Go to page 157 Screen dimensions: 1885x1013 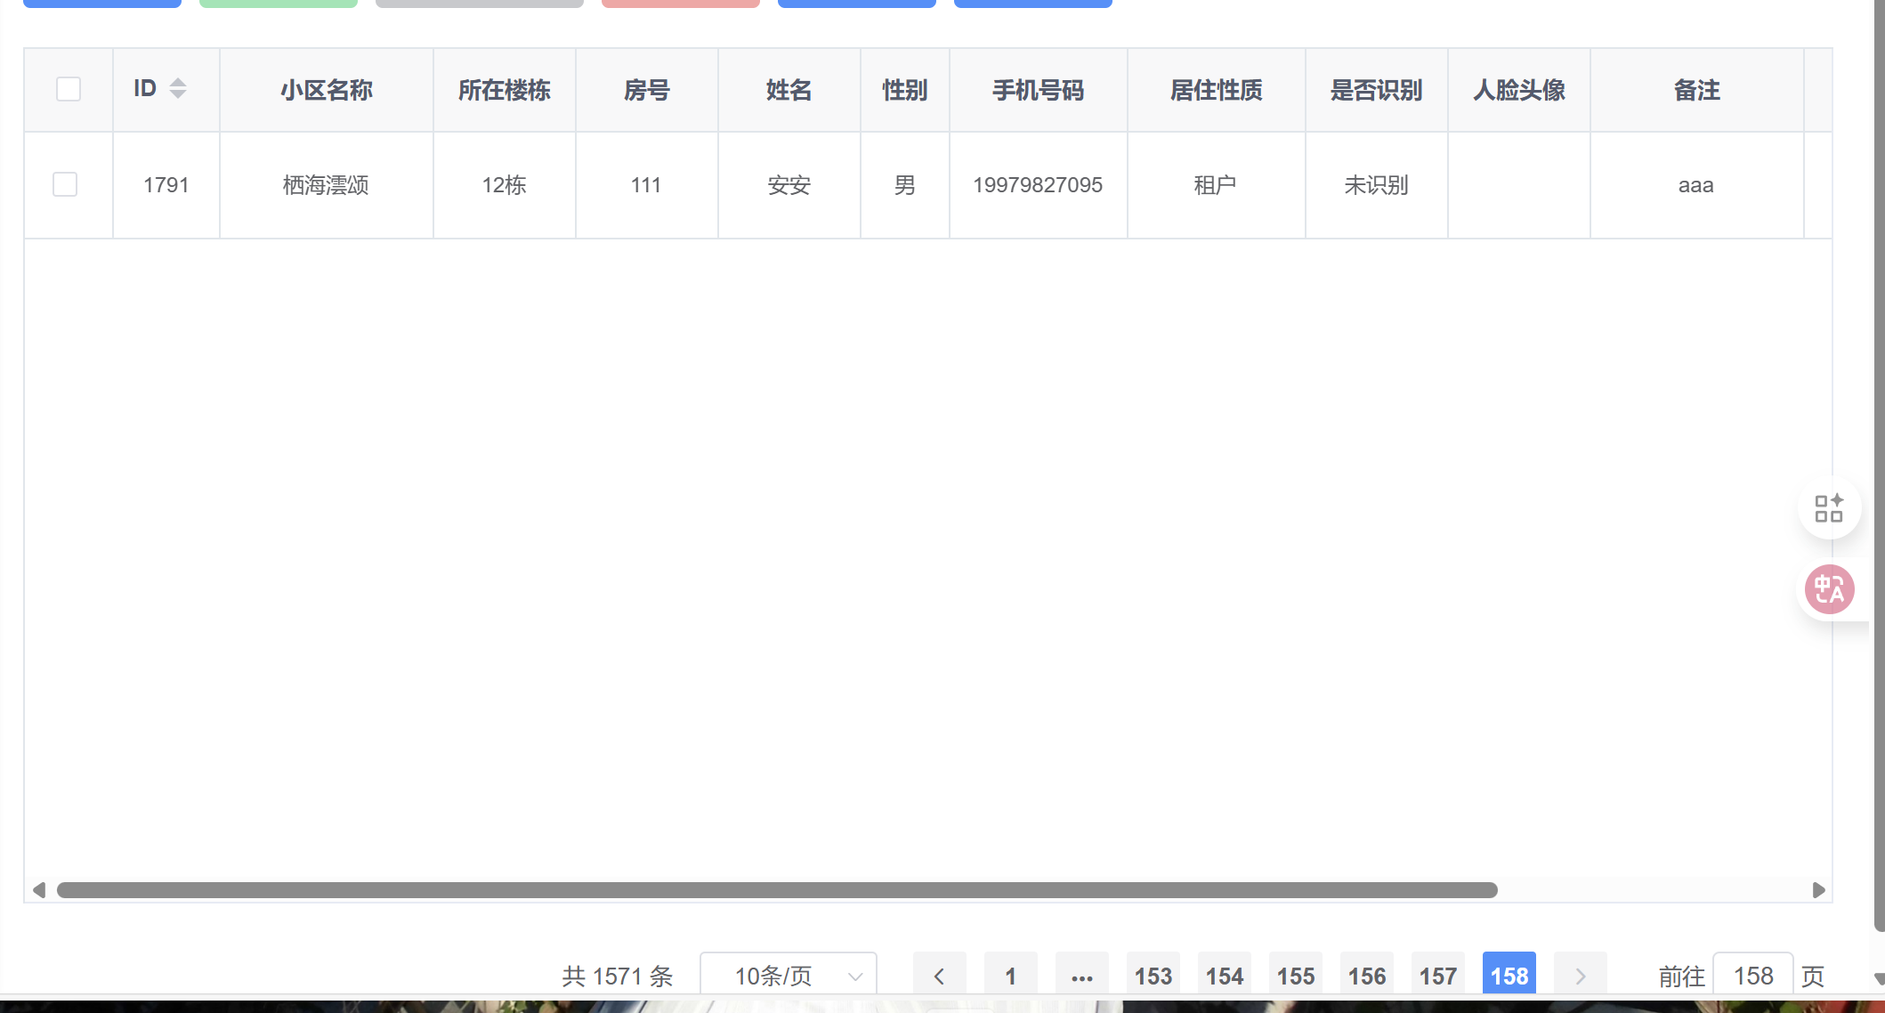coord(1437,976)
